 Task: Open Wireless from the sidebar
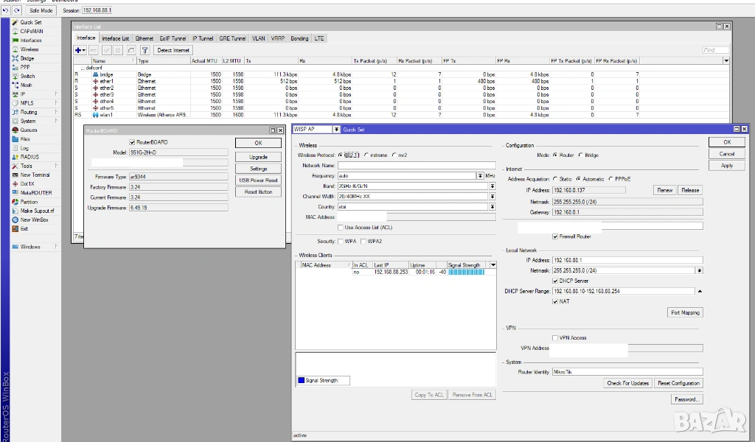[29, 49]
